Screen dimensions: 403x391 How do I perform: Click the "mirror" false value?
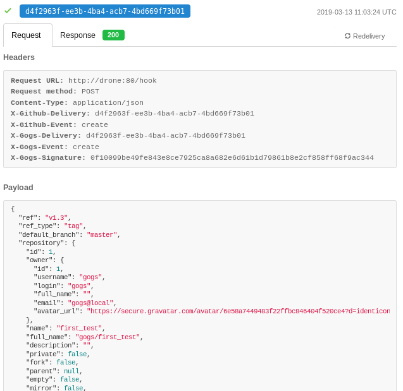tap(73, 388)
